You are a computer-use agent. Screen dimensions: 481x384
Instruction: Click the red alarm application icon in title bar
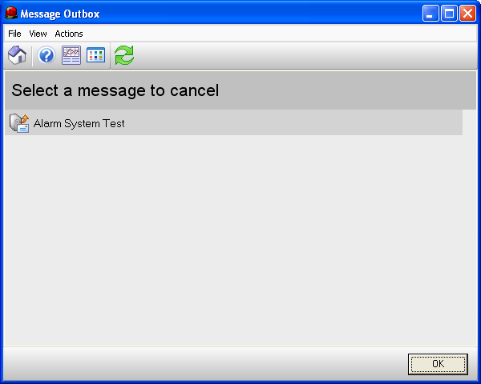point(11,14)
